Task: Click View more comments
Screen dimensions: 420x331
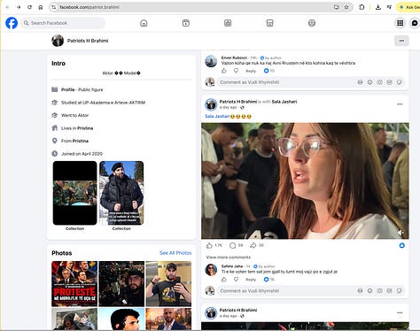Action: pyautogui.click(x=229, y=258)
